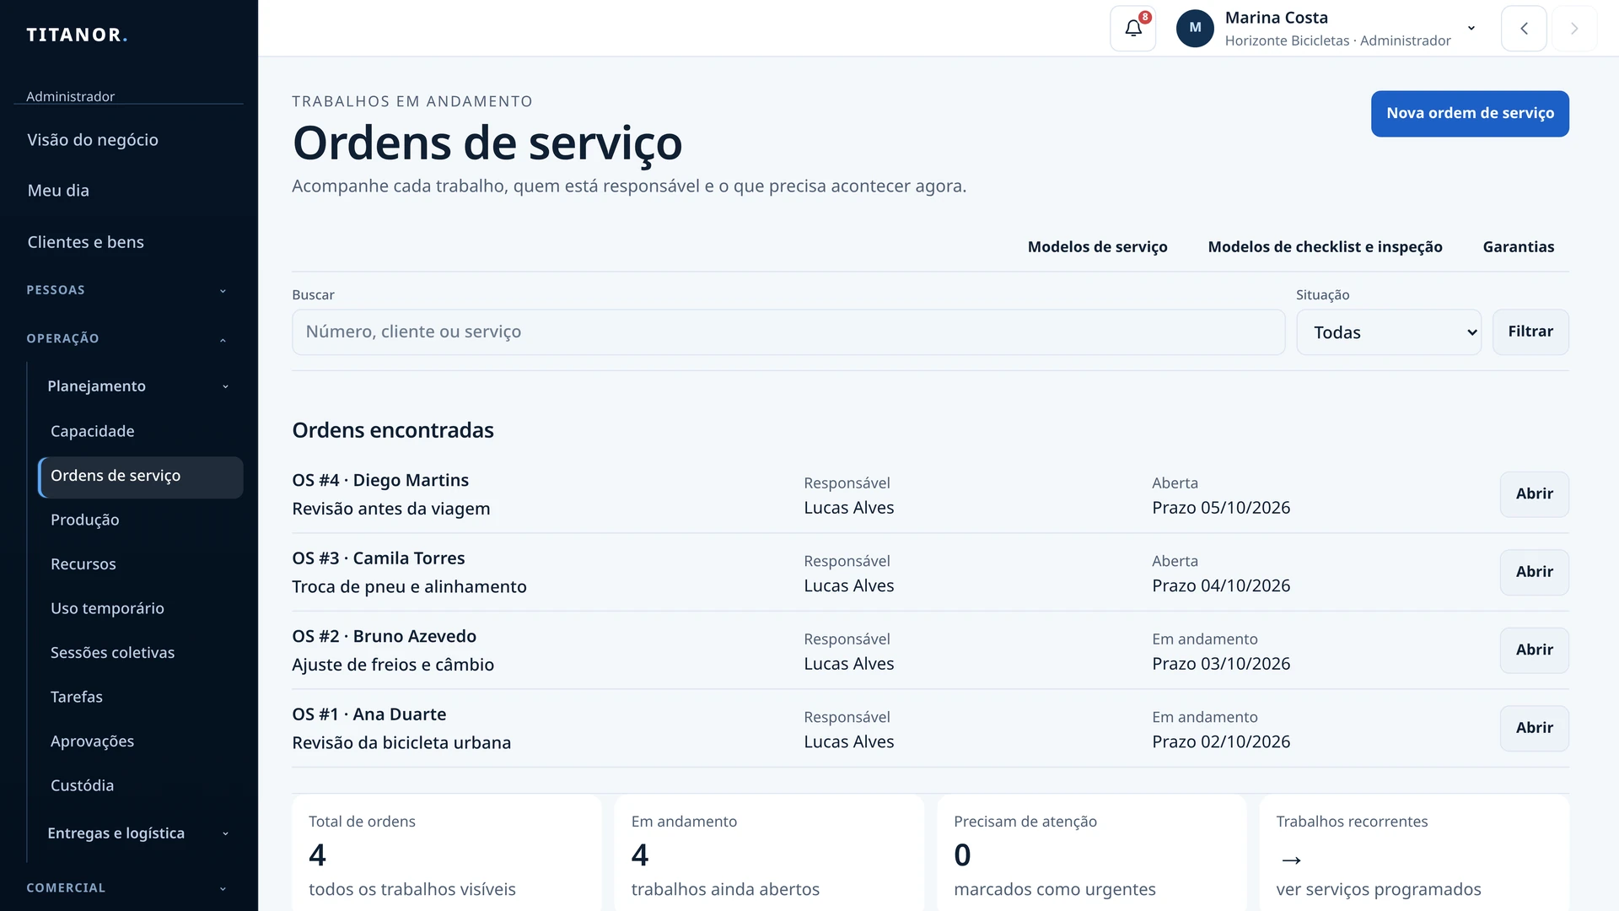Screen dimensions: 1619x911
Task: Click 'Prazo 03/10/2026' text
Action: tap(1221, 664)
